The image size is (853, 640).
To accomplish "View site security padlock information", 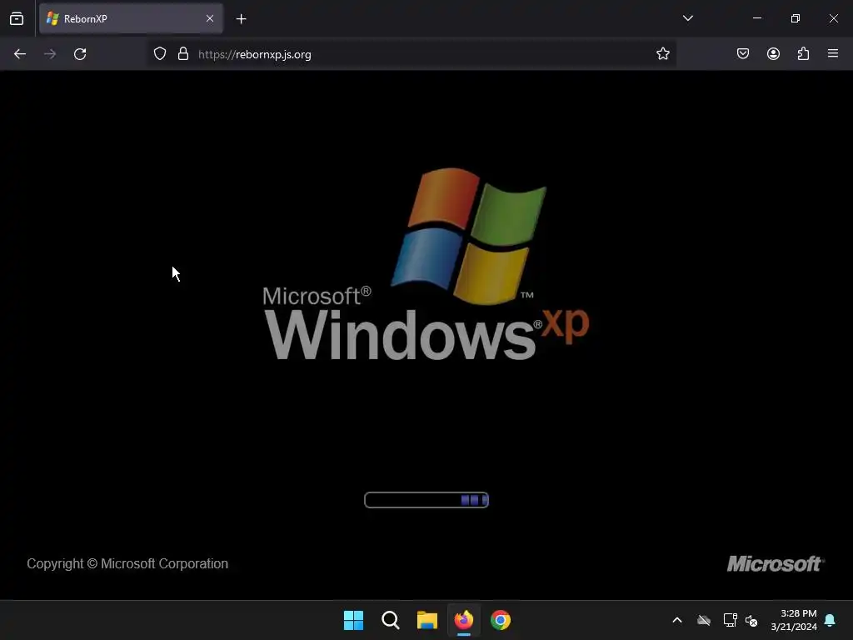I will 183,54.
